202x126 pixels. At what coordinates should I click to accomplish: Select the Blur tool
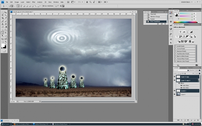pos(2,30)
